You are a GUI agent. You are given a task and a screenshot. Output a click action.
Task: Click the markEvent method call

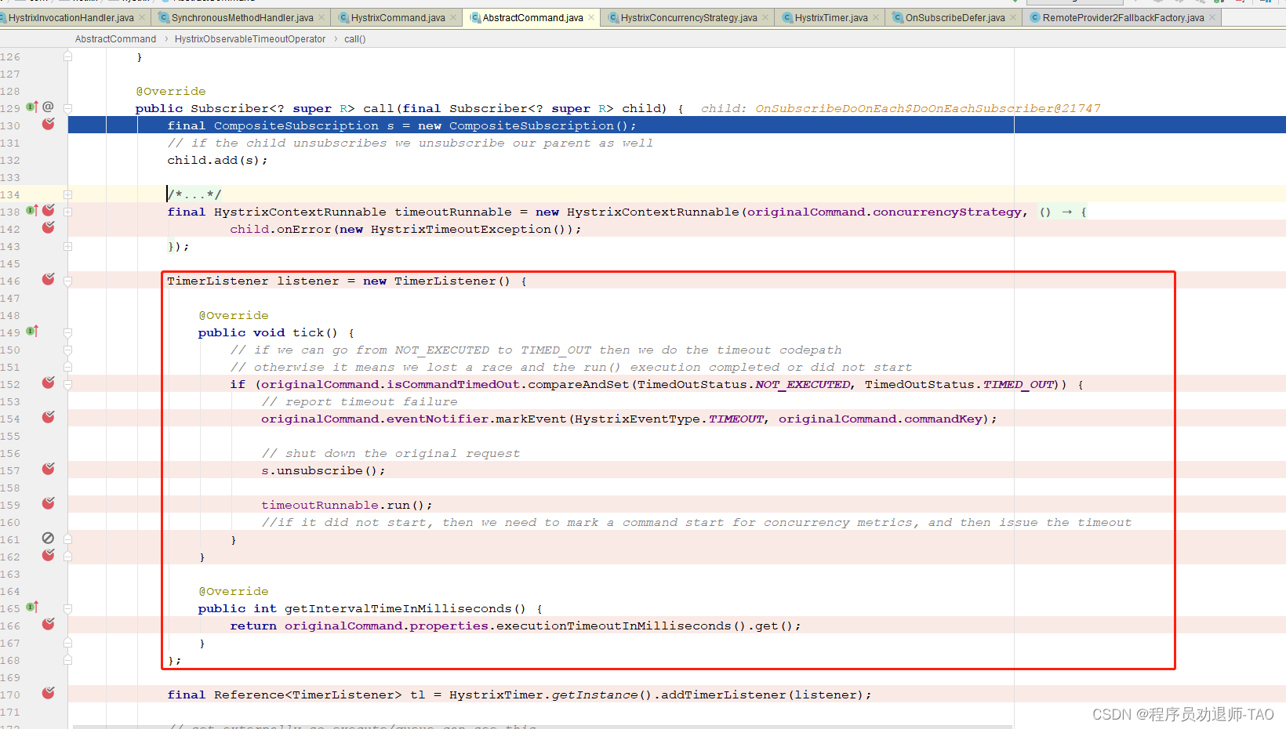531,419
